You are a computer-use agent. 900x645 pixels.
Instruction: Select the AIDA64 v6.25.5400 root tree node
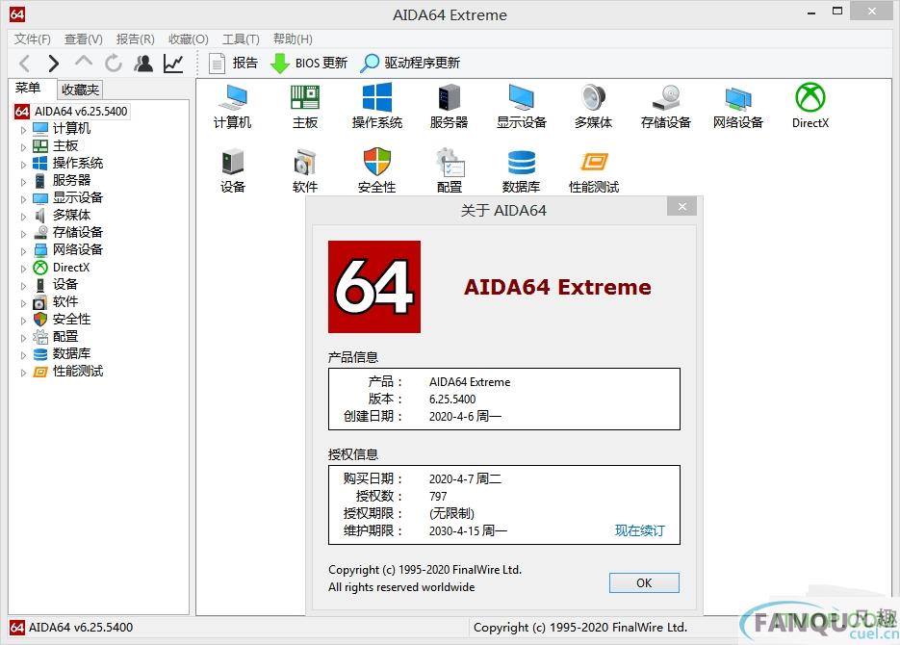coord(72,112)
